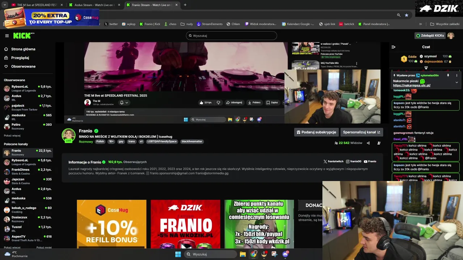463x260 pixels.
Task: Open Obserwowane in the sidebar
Action: (23, 66)
